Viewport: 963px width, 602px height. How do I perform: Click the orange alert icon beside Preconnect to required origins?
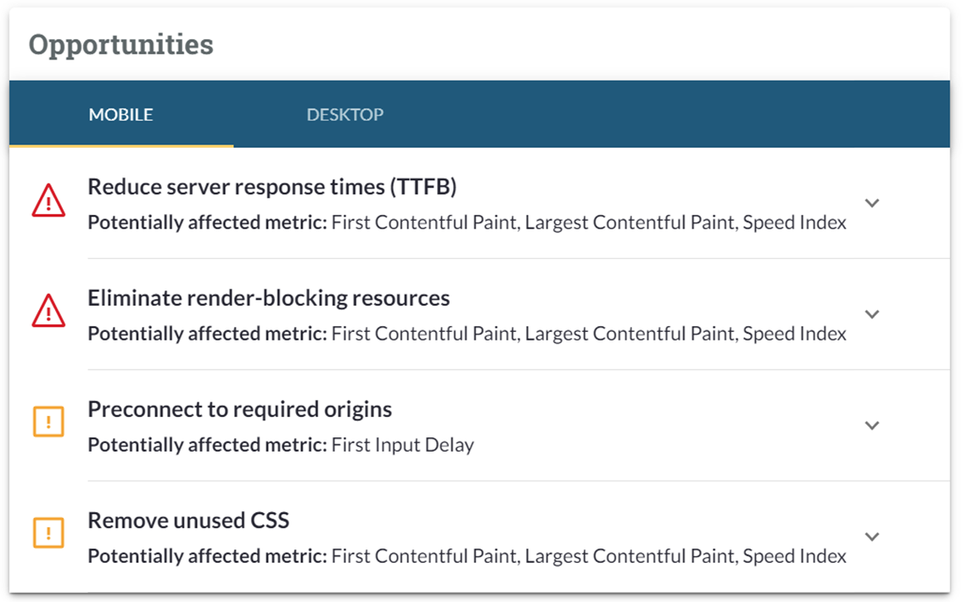click(48, 422)
